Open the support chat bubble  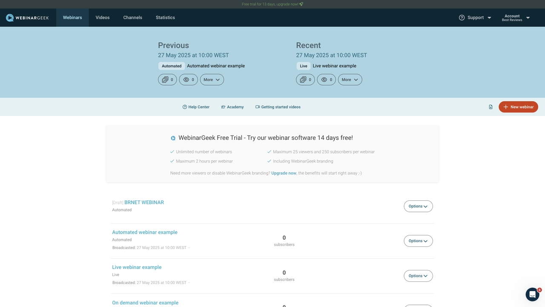tap(532, 294)
